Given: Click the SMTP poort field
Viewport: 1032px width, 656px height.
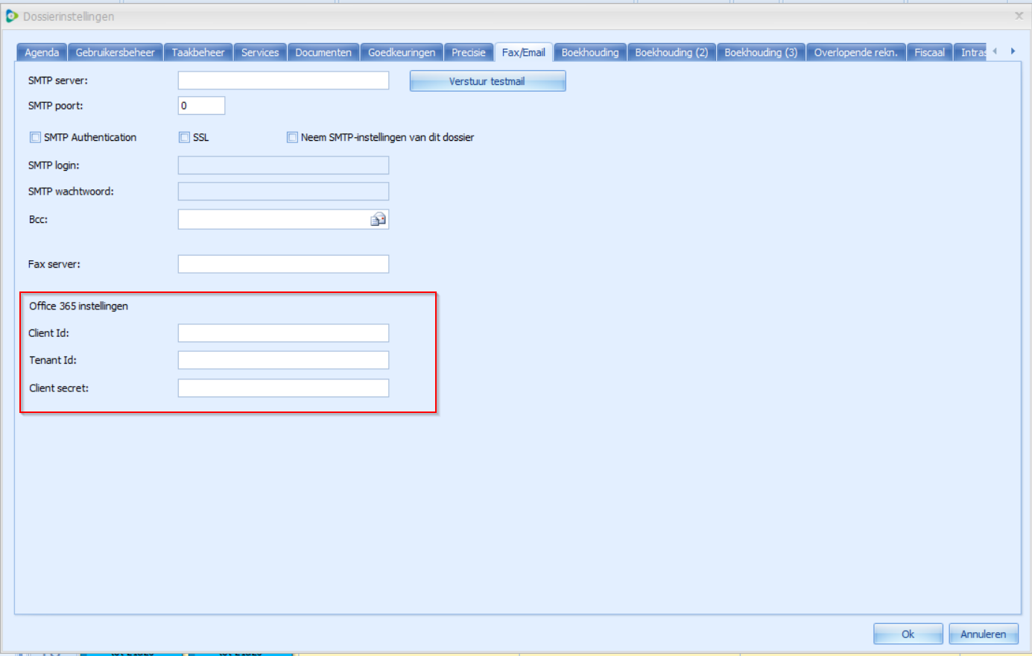Looking at the screenshot, I should pyautogui.click(x=201, y=106).
